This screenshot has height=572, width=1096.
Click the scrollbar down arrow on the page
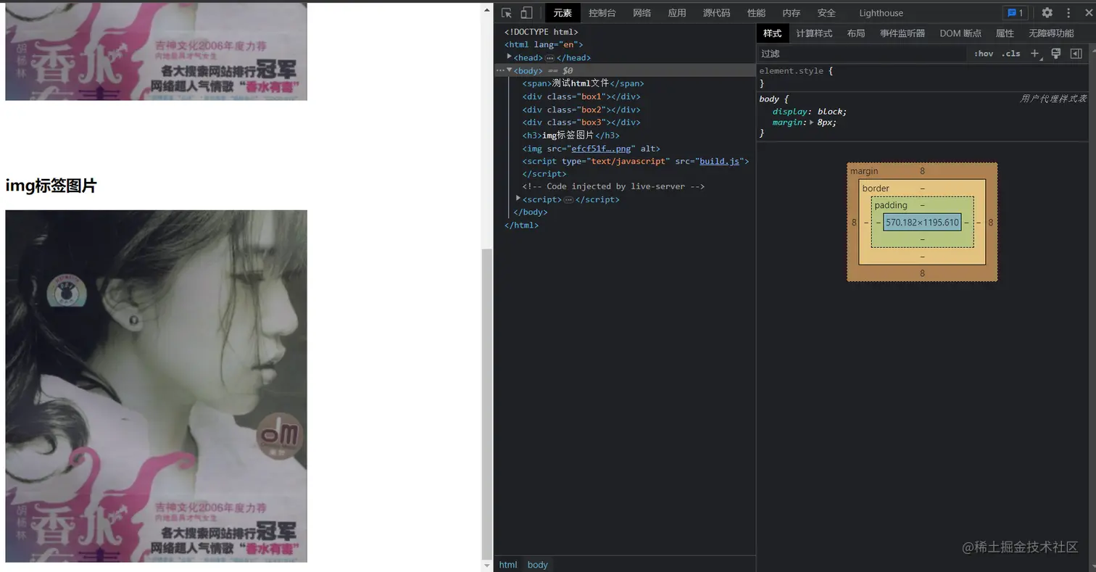click(x=487, y=565)
